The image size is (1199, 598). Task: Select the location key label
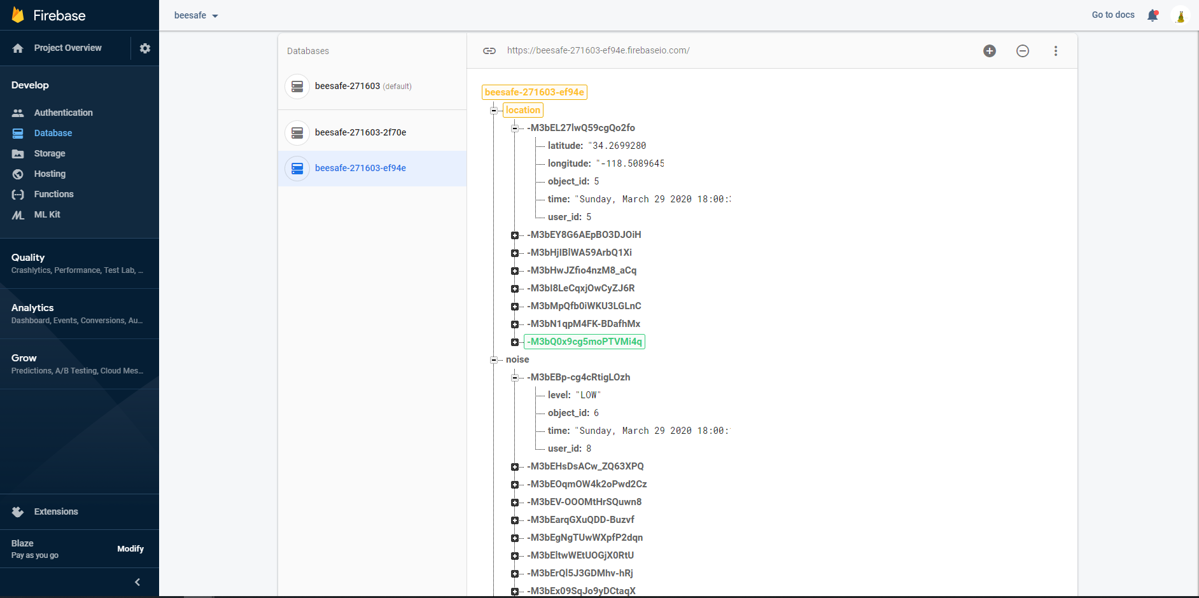(x=523, y=110)
